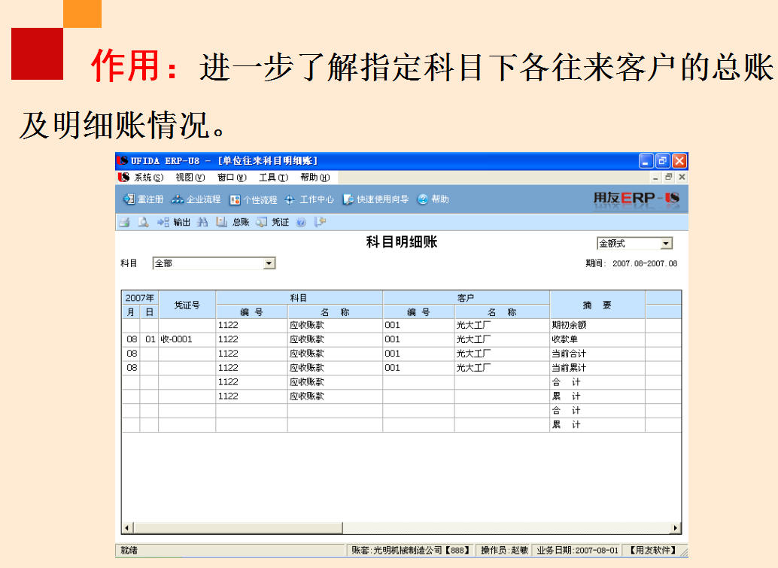Viewport: 778px width, 568px height.
Task: Select the Print icon on the toolbar
Action: 124,223
